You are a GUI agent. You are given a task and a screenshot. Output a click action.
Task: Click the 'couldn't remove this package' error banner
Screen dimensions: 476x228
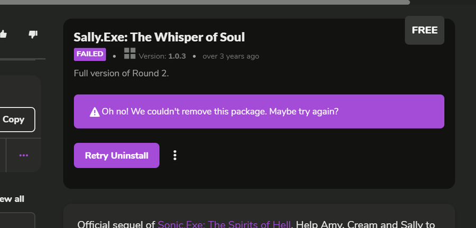[259, 112]
